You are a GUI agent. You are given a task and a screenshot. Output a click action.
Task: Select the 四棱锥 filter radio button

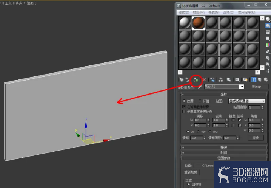click(x=189, y=184)
